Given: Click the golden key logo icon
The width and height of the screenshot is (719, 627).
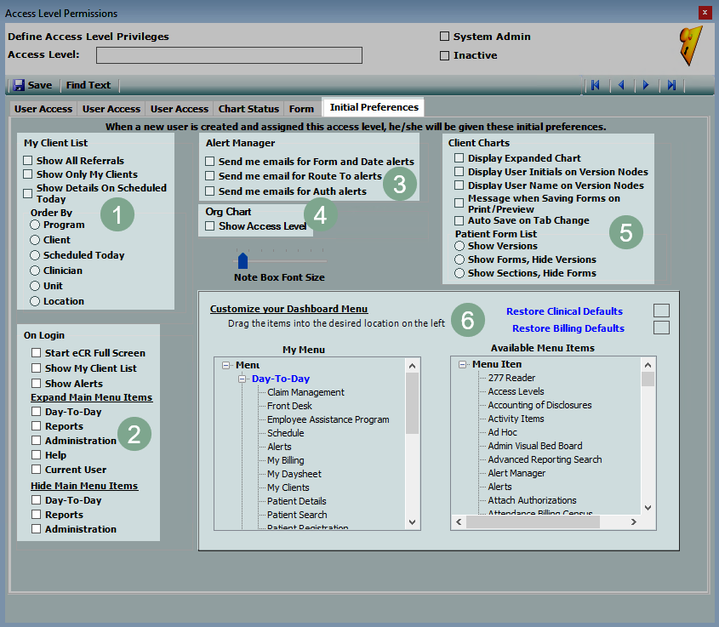Looking at the screenshot, I should coord(691,46).
